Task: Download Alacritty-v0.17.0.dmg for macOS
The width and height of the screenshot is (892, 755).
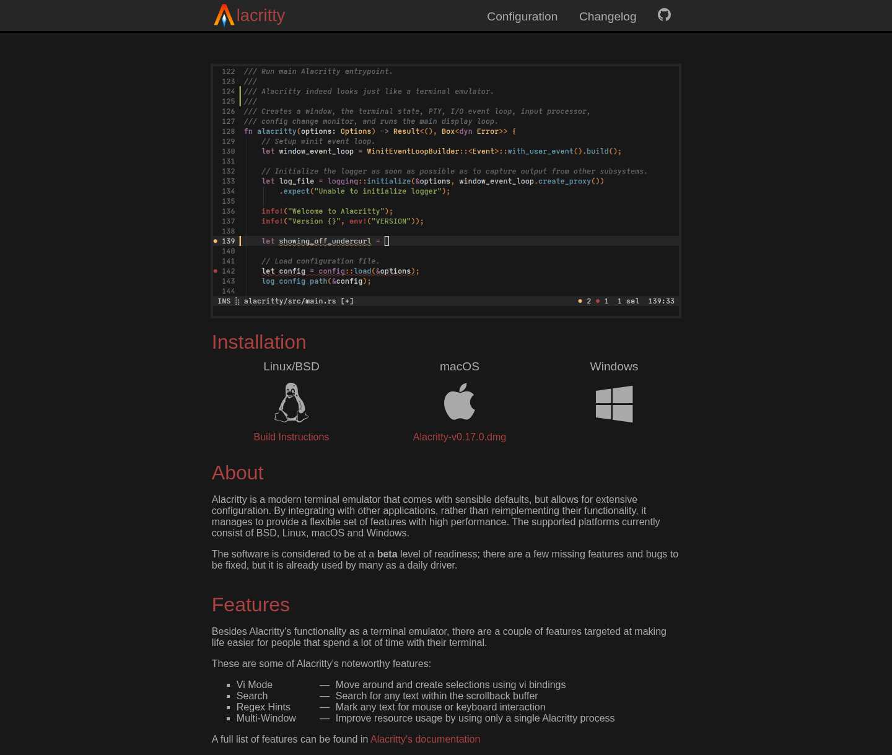Action: [460, 437]
